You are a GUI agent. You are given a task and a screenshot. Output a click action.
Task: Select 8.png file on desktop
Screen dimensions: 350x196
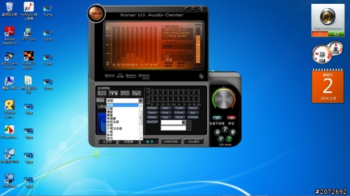coord(48,84)
